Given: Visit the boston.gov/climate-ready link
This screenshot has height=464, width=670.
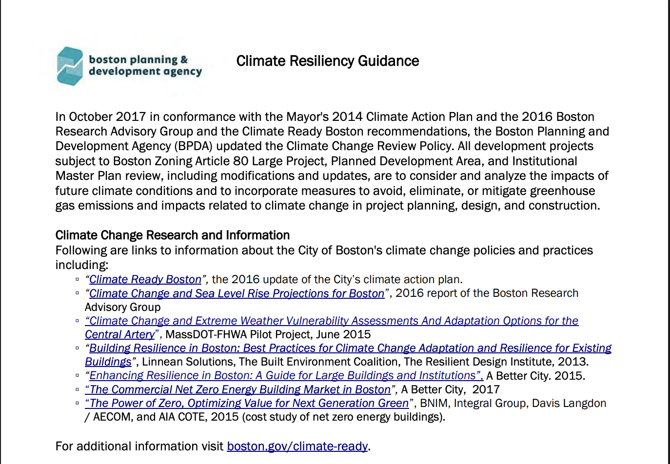Looking at the screenshot, I should (x=297, y=446).
